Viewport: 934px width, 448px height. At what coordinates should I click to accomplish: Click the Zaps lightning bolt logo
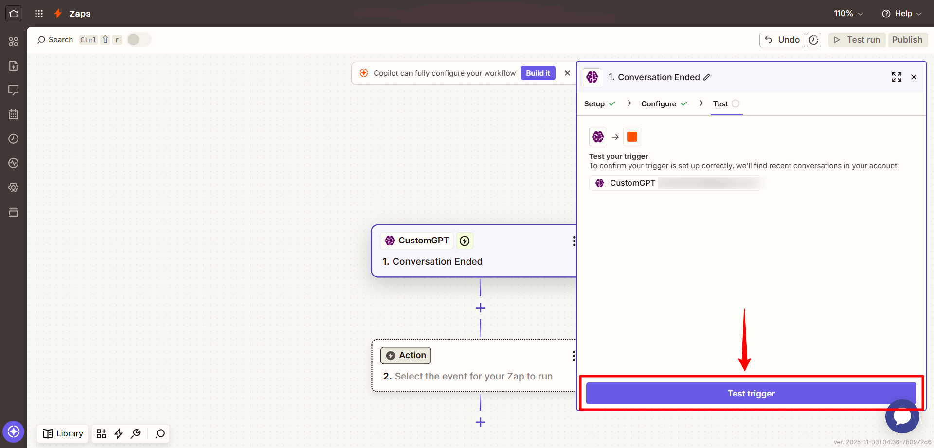(58, 14)
